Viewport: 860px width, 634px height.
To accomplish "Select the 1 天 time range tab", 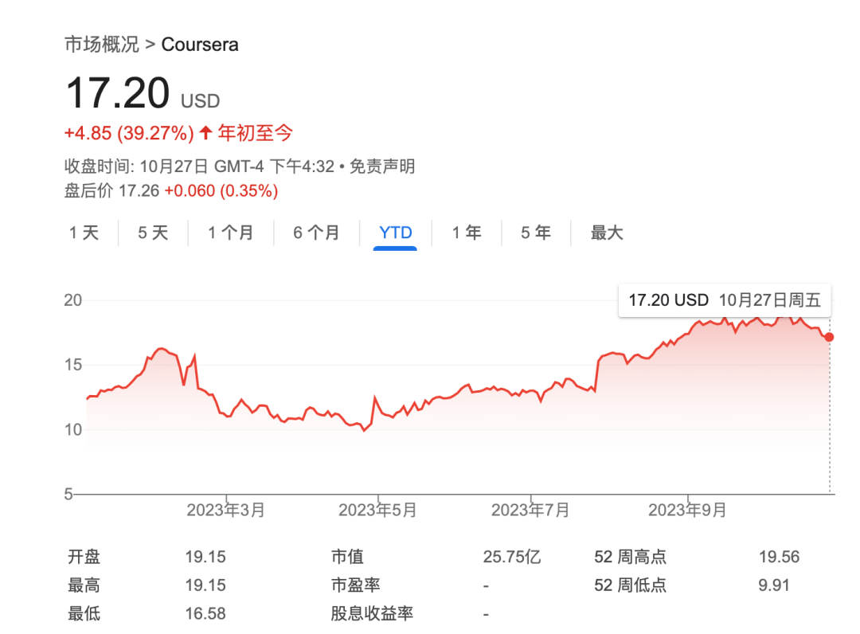I will click(x=84, y=233).
